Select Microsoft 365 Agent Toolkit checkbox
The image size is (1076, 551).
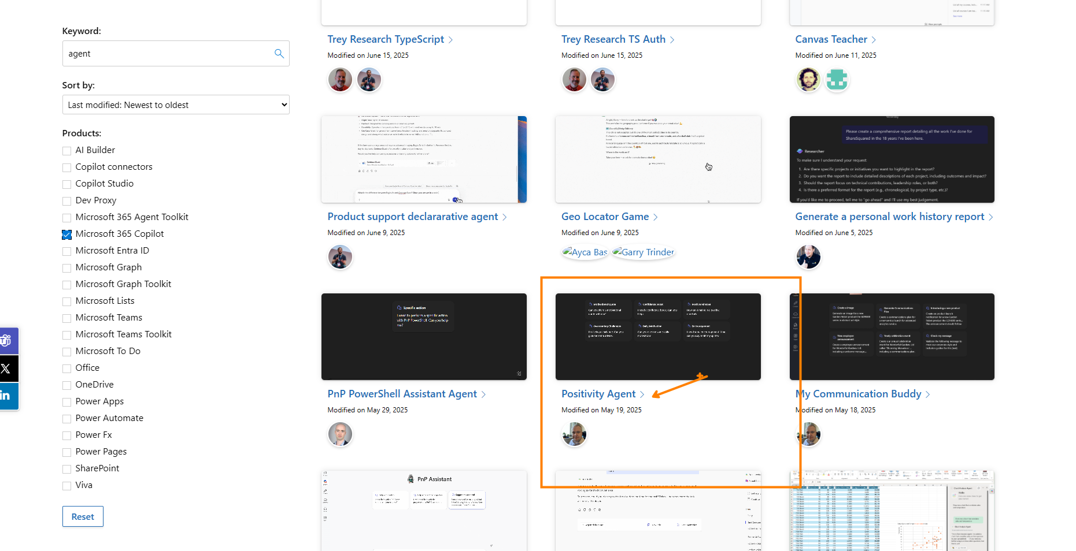click(x=67, y=218)
